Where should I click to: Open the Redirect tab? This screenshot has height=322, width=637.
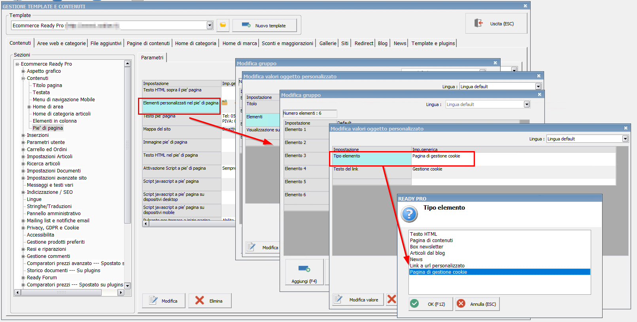click(364, 44)
